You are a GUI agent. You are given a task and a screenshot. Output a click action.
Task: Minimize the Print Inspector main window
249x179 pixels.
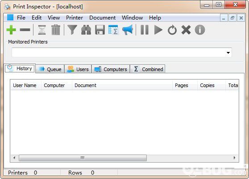(207, 5)
